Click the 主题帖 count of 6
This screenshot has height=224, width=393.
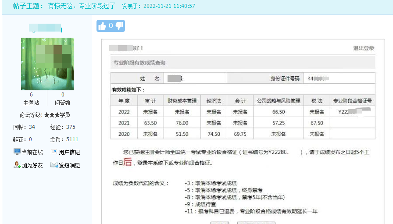(x=31, y=95)
